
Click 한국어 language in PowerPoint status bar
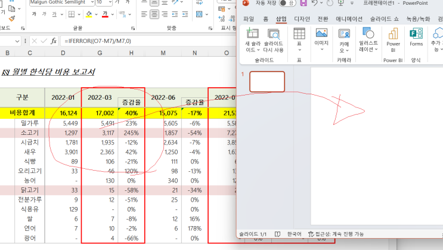[294, 234]
